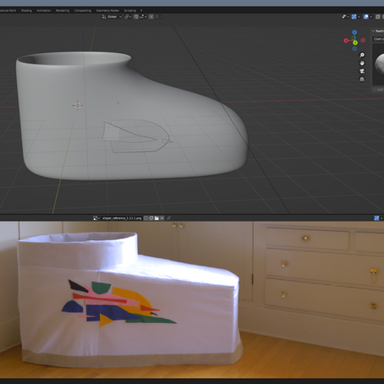Click the green Y axis gizmo ball
384x384 pixels.
[355, 42]
